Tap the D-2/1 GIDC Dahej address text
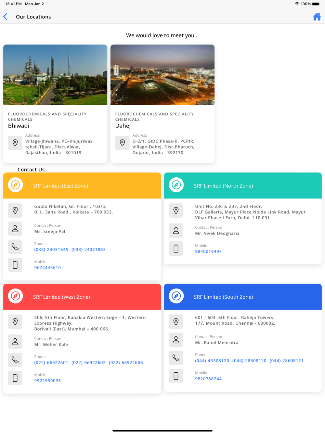 tap(163, 147)
